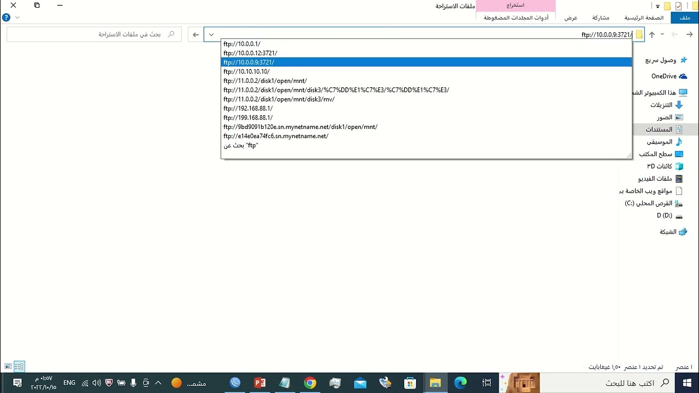This screenshot has width=699, height=393.
Task: Click the Go arrow beside the address bar
Action: (196, 34)
